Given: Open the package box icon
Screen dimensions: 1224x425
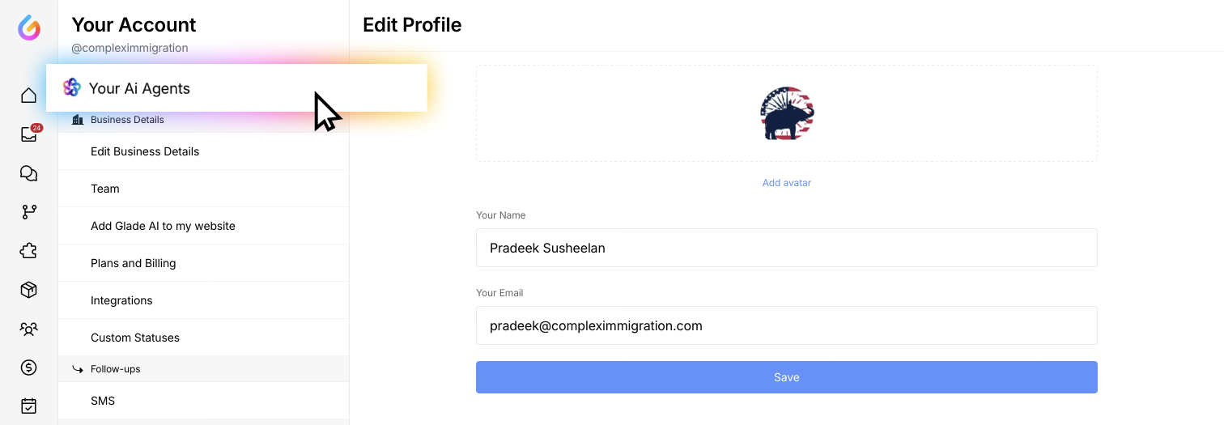Looking at the screenshot, I should point(29,290).
